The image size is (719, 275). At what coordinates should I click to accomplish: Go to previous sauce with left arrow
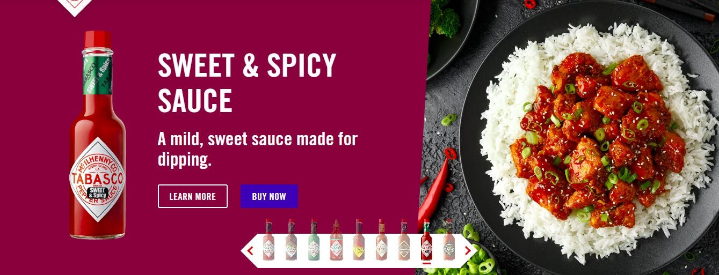coord(250,250)
